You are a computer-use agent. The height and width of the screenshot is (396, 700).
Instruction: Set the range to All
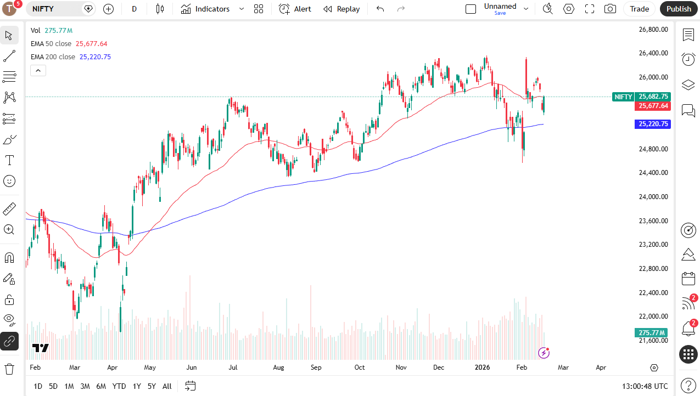click(x=167, y=386)
